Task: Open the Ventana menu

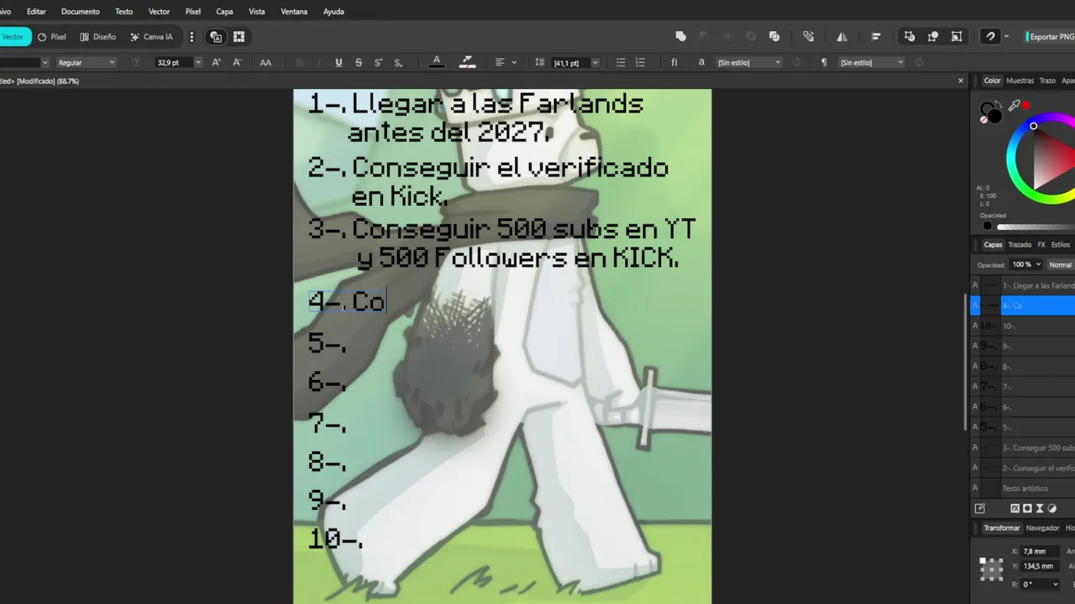Action: (x=294, y=12)
